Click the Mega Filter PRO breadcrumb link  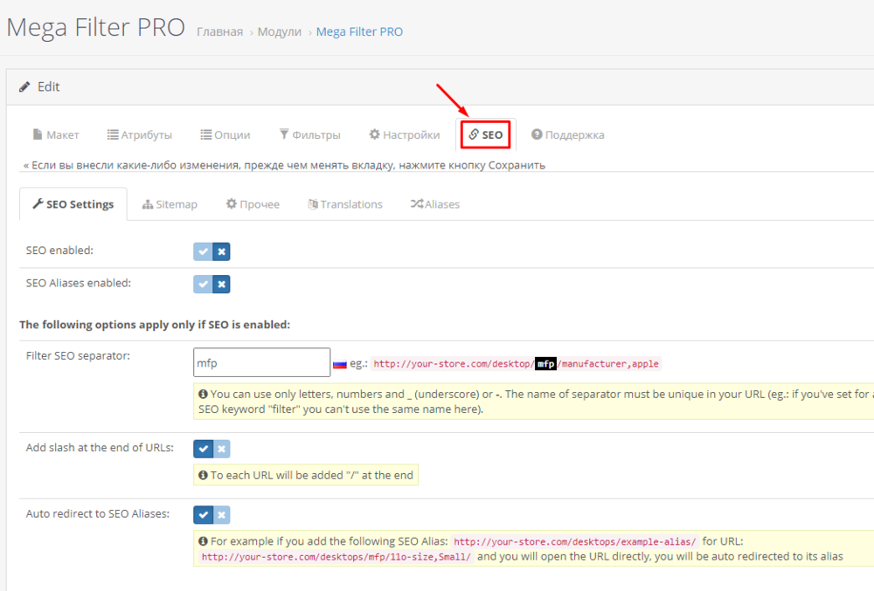(x=359, y=31)
